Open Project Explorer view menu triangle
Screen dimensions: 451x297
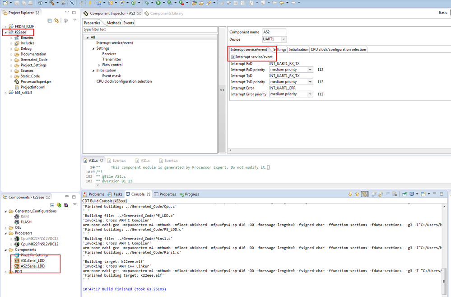(75, 20)
